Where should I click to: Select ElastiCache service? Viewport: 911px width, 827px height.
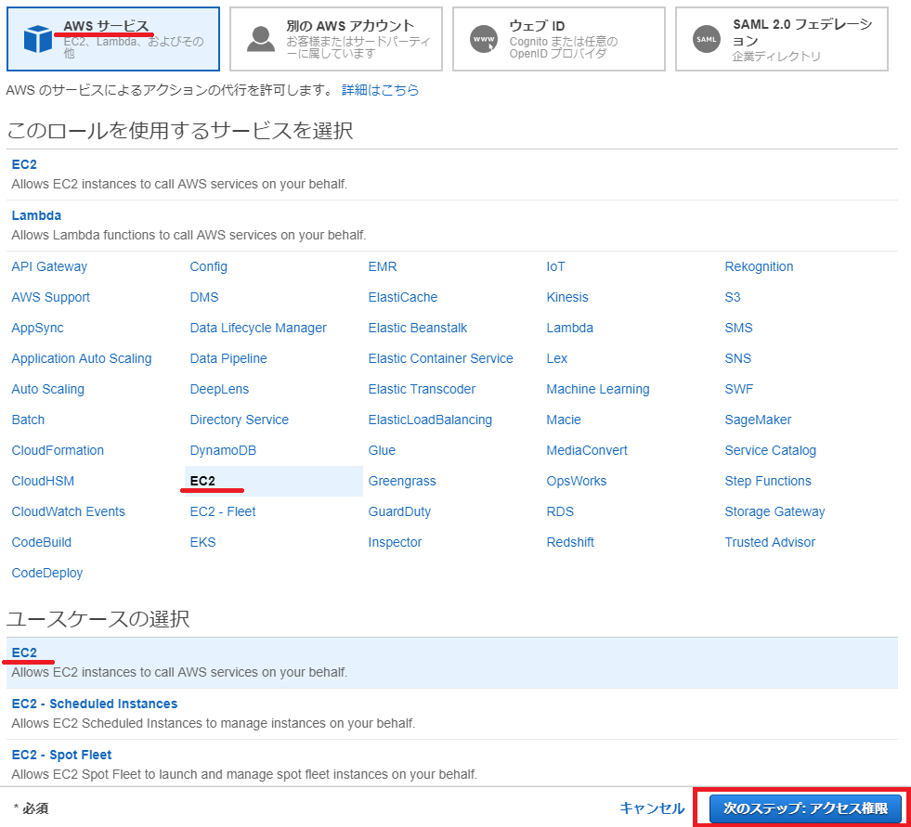[x=403, y=297]
